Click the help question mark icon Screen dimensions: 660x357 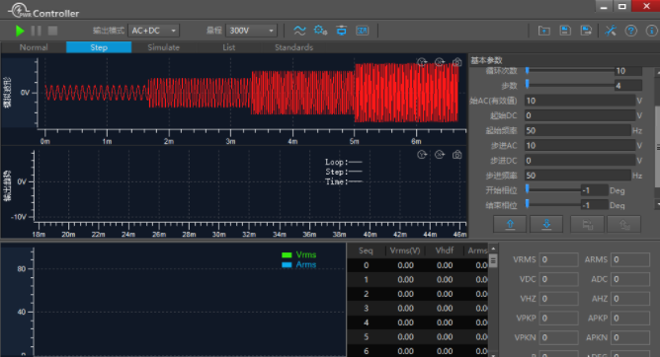[630, 31]
